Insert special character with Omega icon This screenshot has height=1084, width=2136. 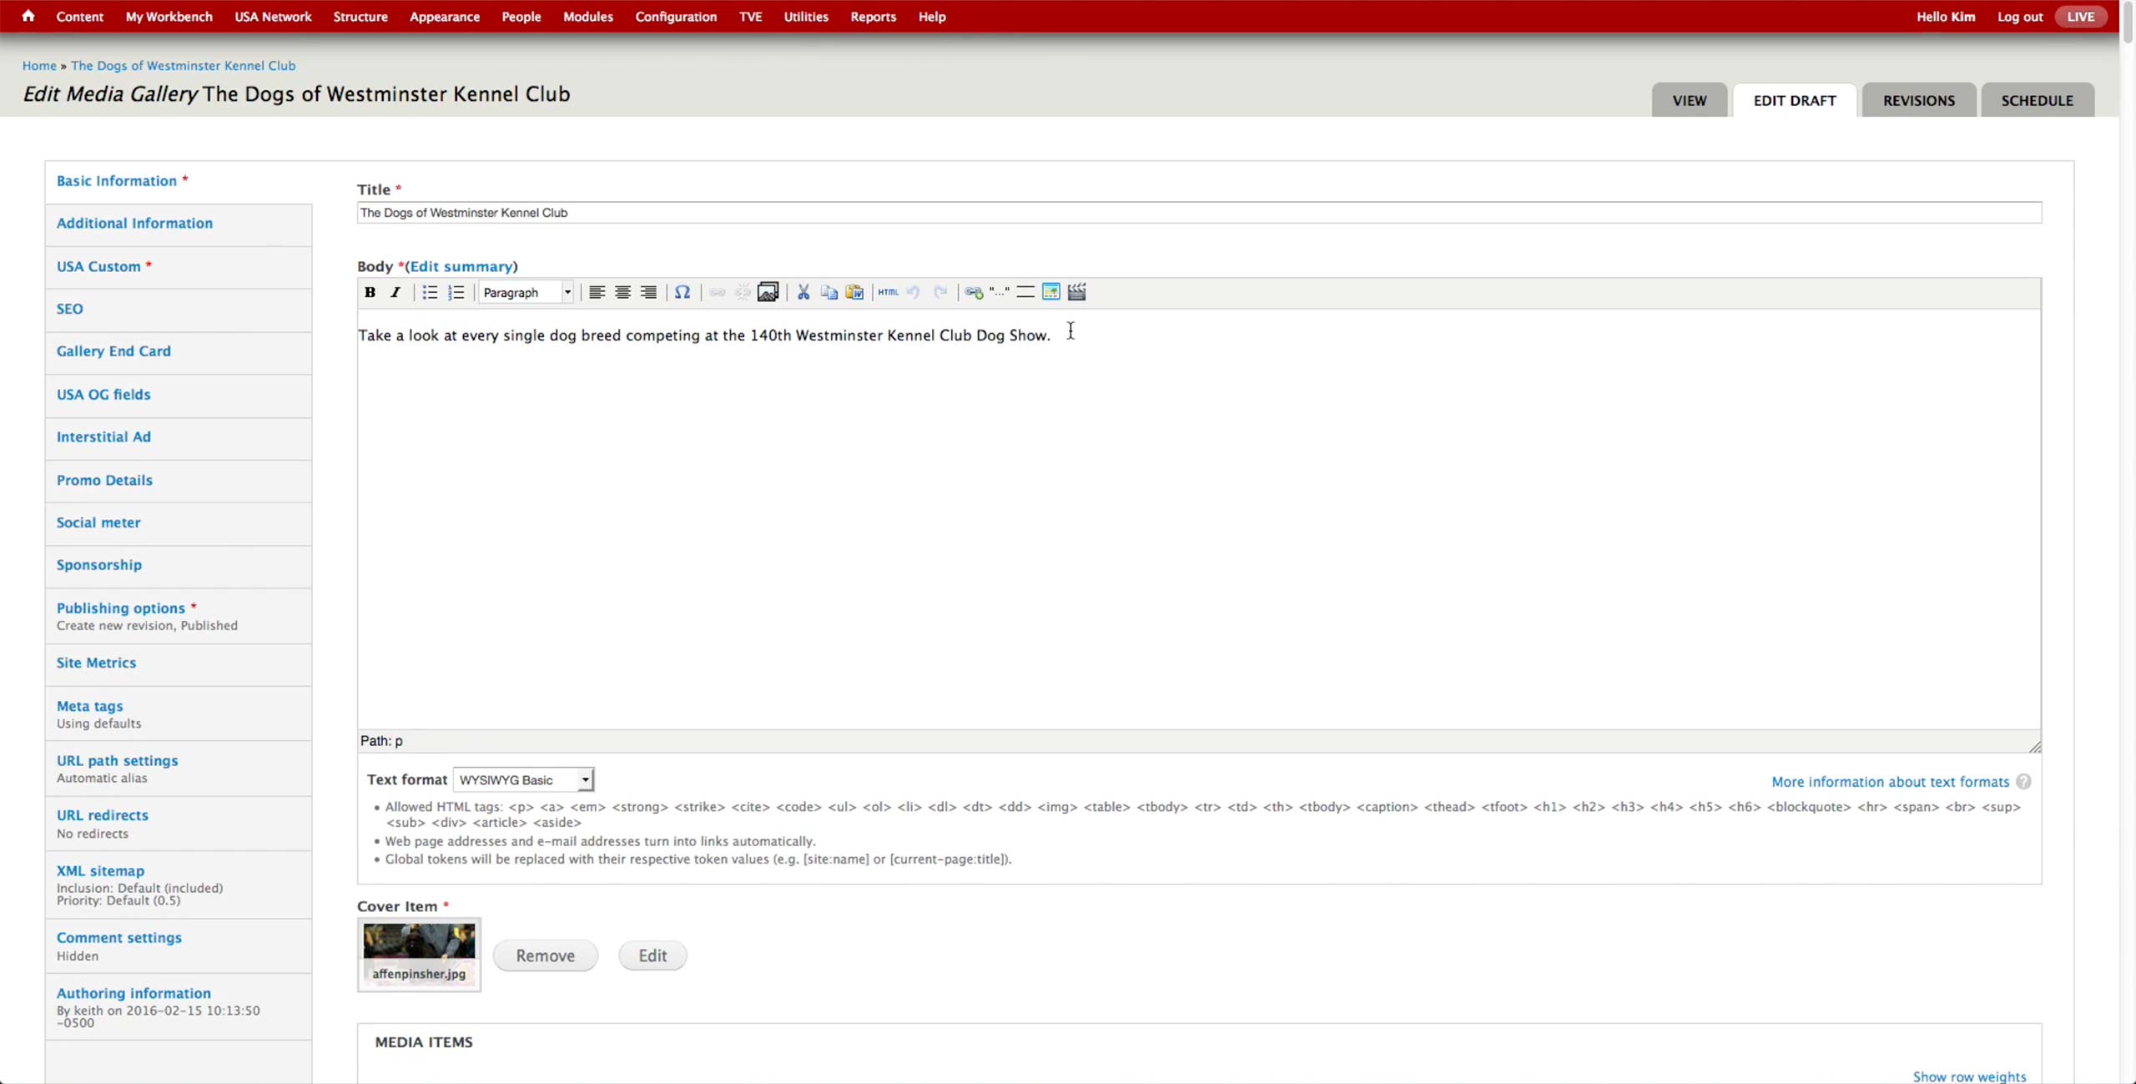point(683,292)
